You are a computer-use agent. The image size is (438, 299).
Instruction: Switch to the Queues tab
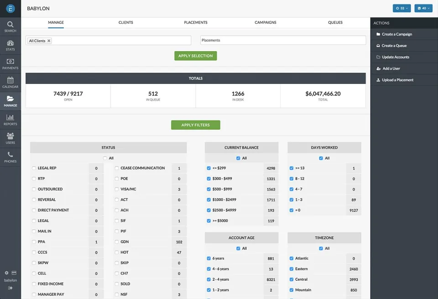(335, 22)
